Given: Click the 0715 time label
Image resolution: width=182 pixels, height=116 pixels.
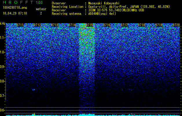Looking at the screenshot, I should 89,25.
